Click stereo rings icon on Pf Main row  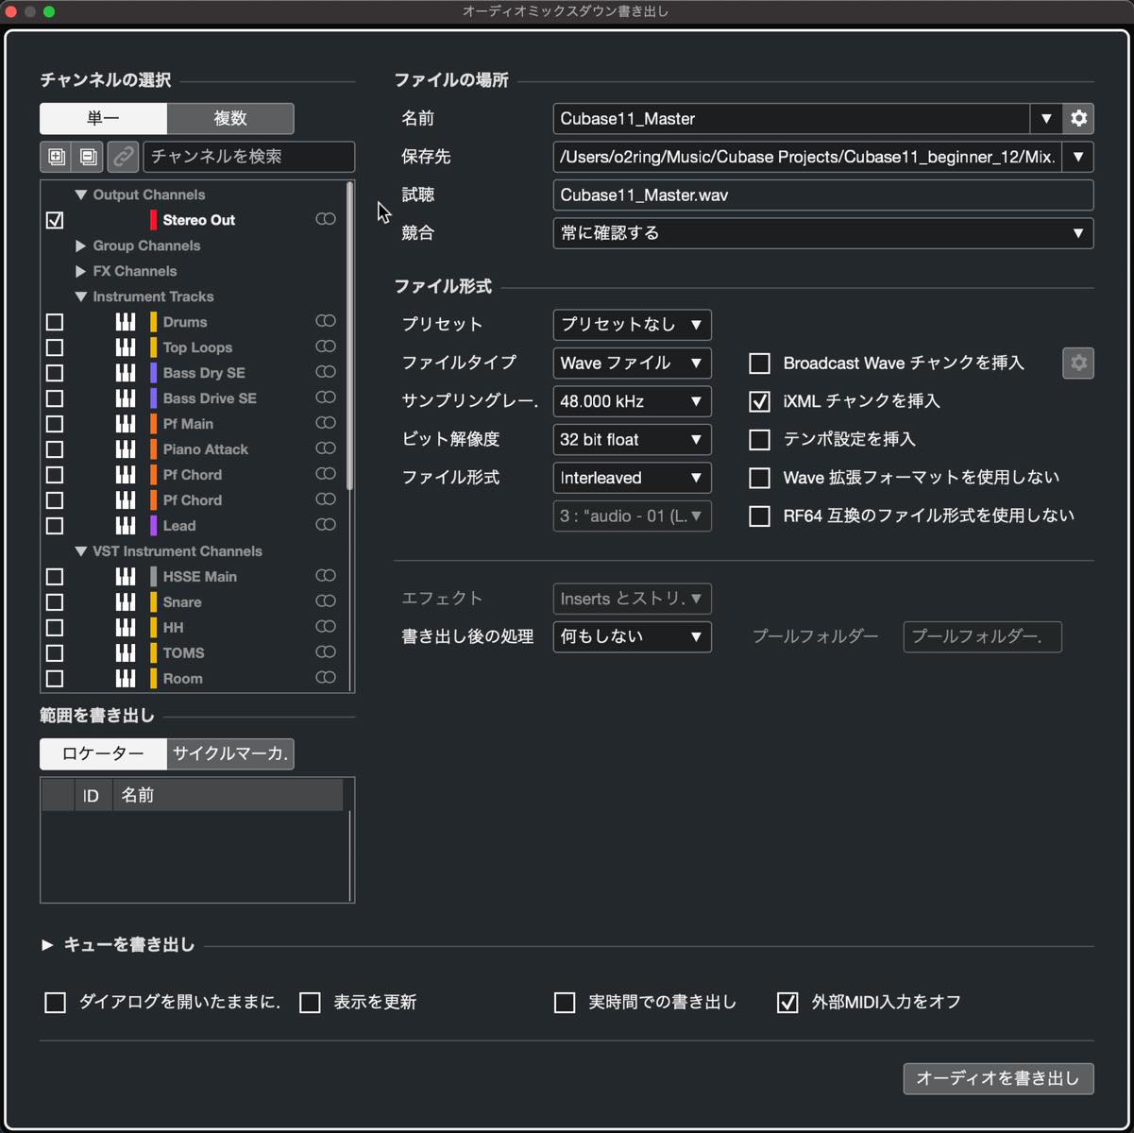pyautogui.click(x=326, y=423)
